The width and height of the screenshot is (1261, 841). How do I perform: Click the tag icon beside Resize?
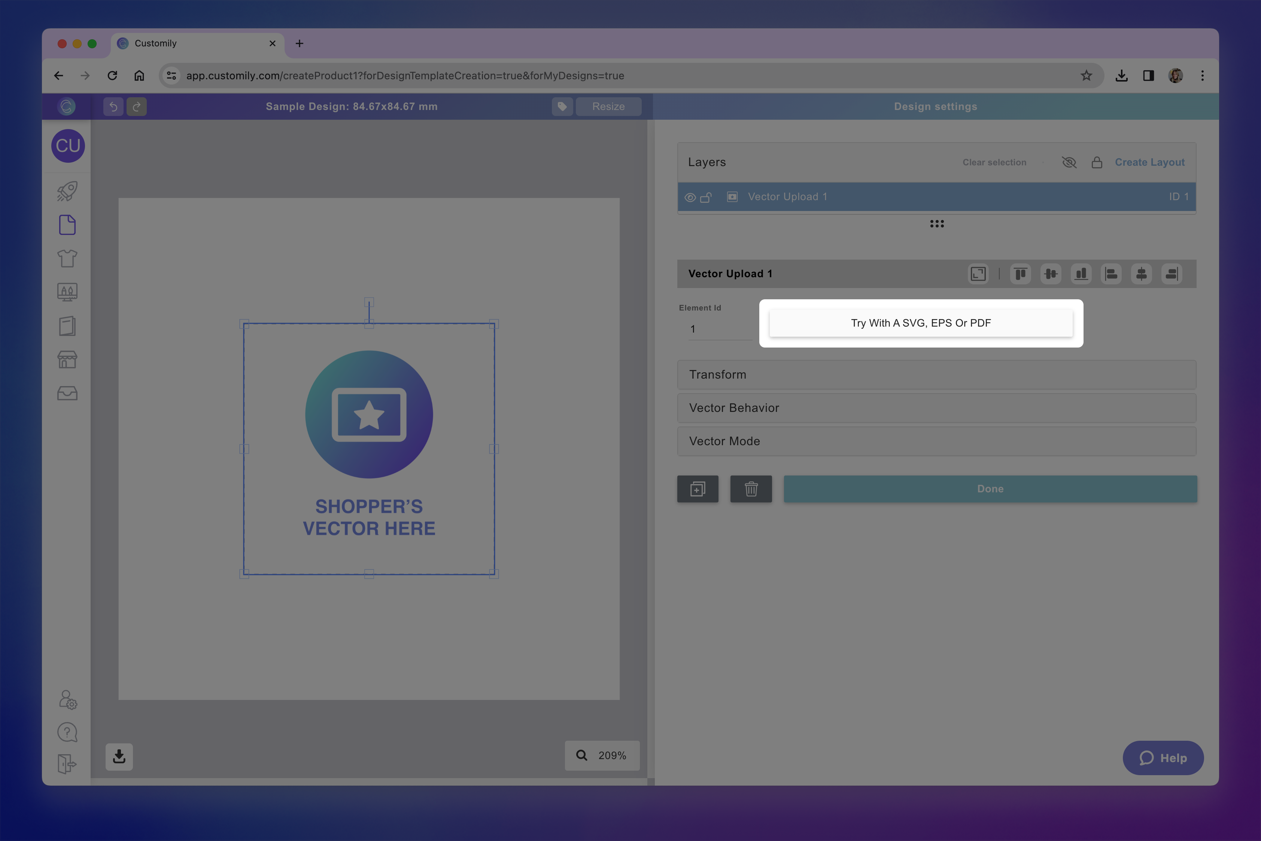pyautogui.click(x=562, y=106)
